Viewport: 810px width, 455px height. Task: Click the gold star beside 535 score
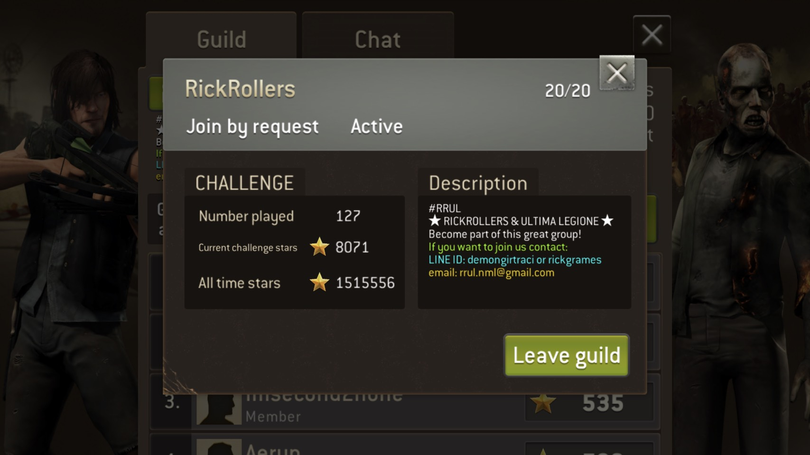pos(543,403)
